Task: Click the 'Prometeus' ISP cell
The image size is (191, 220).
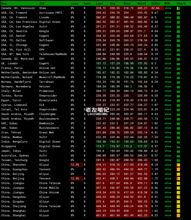Action: pyautogui.click(x=47, y=91)
